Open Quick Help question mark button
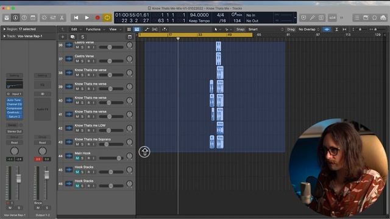The height and width of the screenshot is (219, 390). coord(24,18)
